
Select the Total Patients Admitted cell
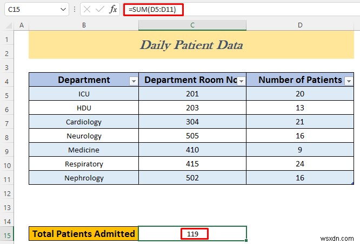(x=84, y=234)
